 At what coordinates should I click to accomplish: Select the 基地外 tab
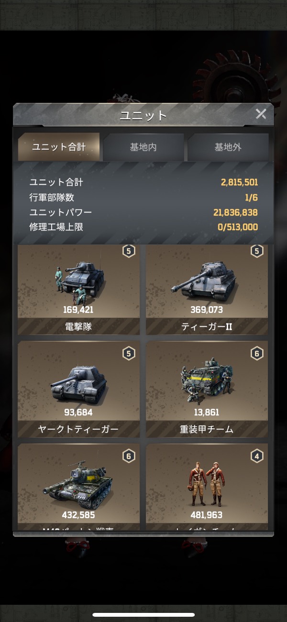[228, 147]
